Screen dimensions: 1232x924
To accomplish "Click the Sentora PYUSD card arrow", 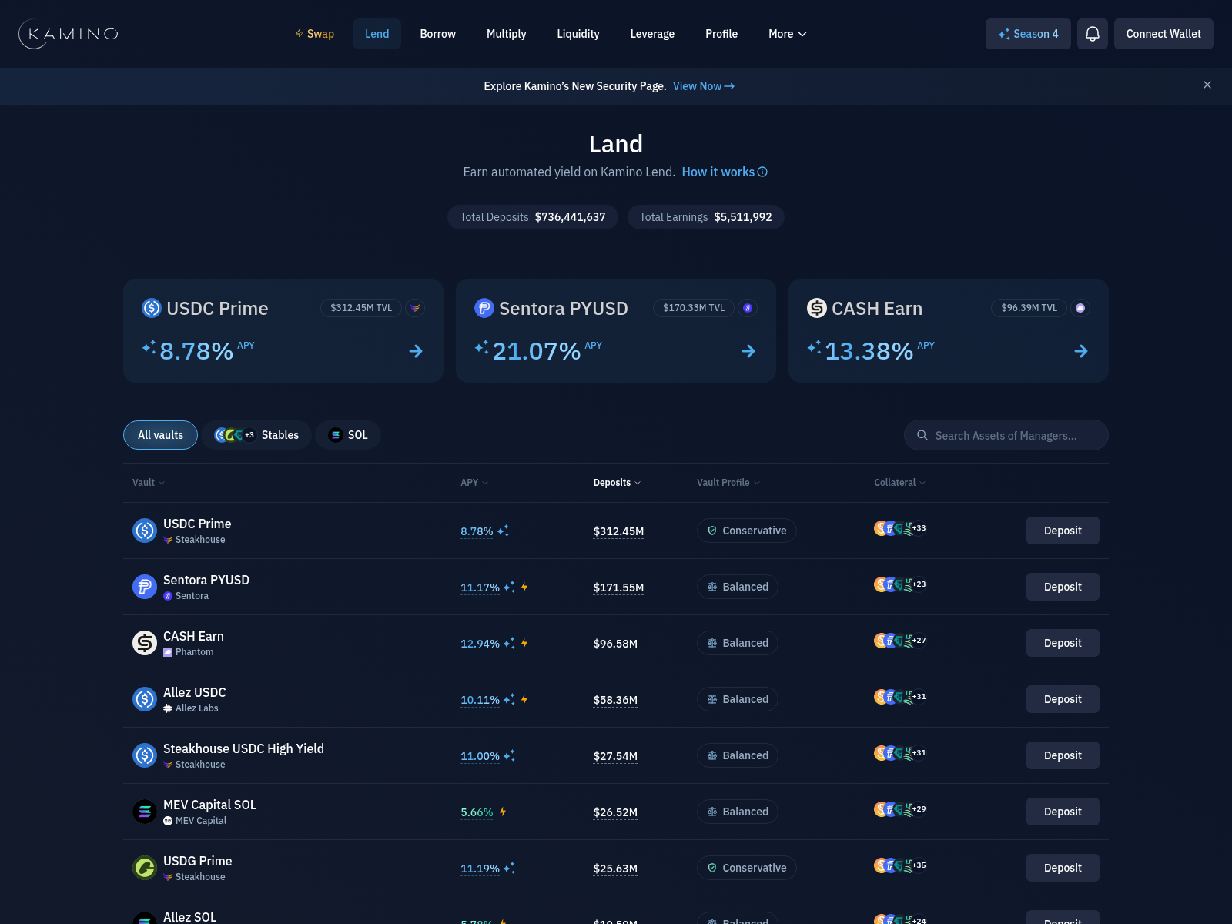I will pos(748,351).
